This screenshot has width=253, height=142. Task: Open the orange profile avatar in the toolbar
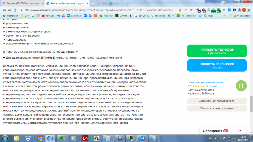point(244,10)
